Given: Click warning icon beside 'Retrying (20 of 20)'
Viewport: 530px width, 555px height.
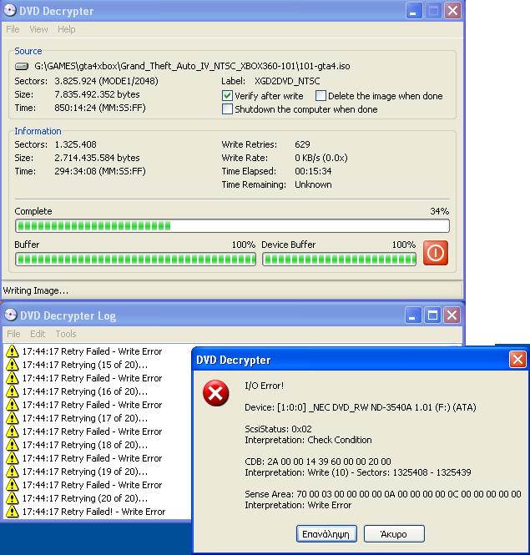Looking at the screenshot, I should [12, 498].
